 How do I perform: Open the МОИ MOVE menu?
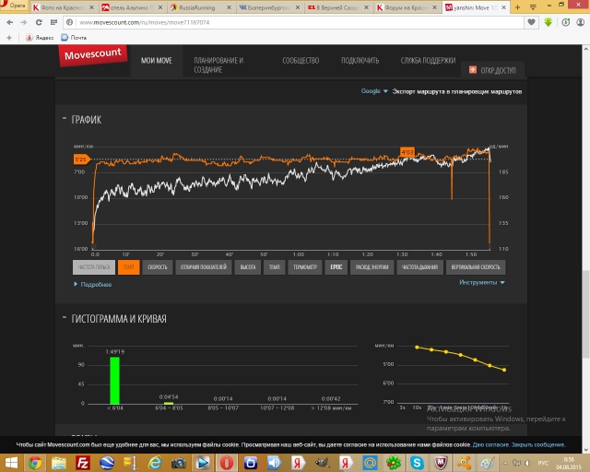pyautogui.click(x=157, y=61)
